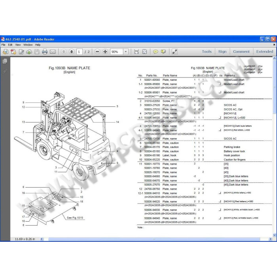
Task: Click the 'Hook position' remark
Action: tap(232, 155)
